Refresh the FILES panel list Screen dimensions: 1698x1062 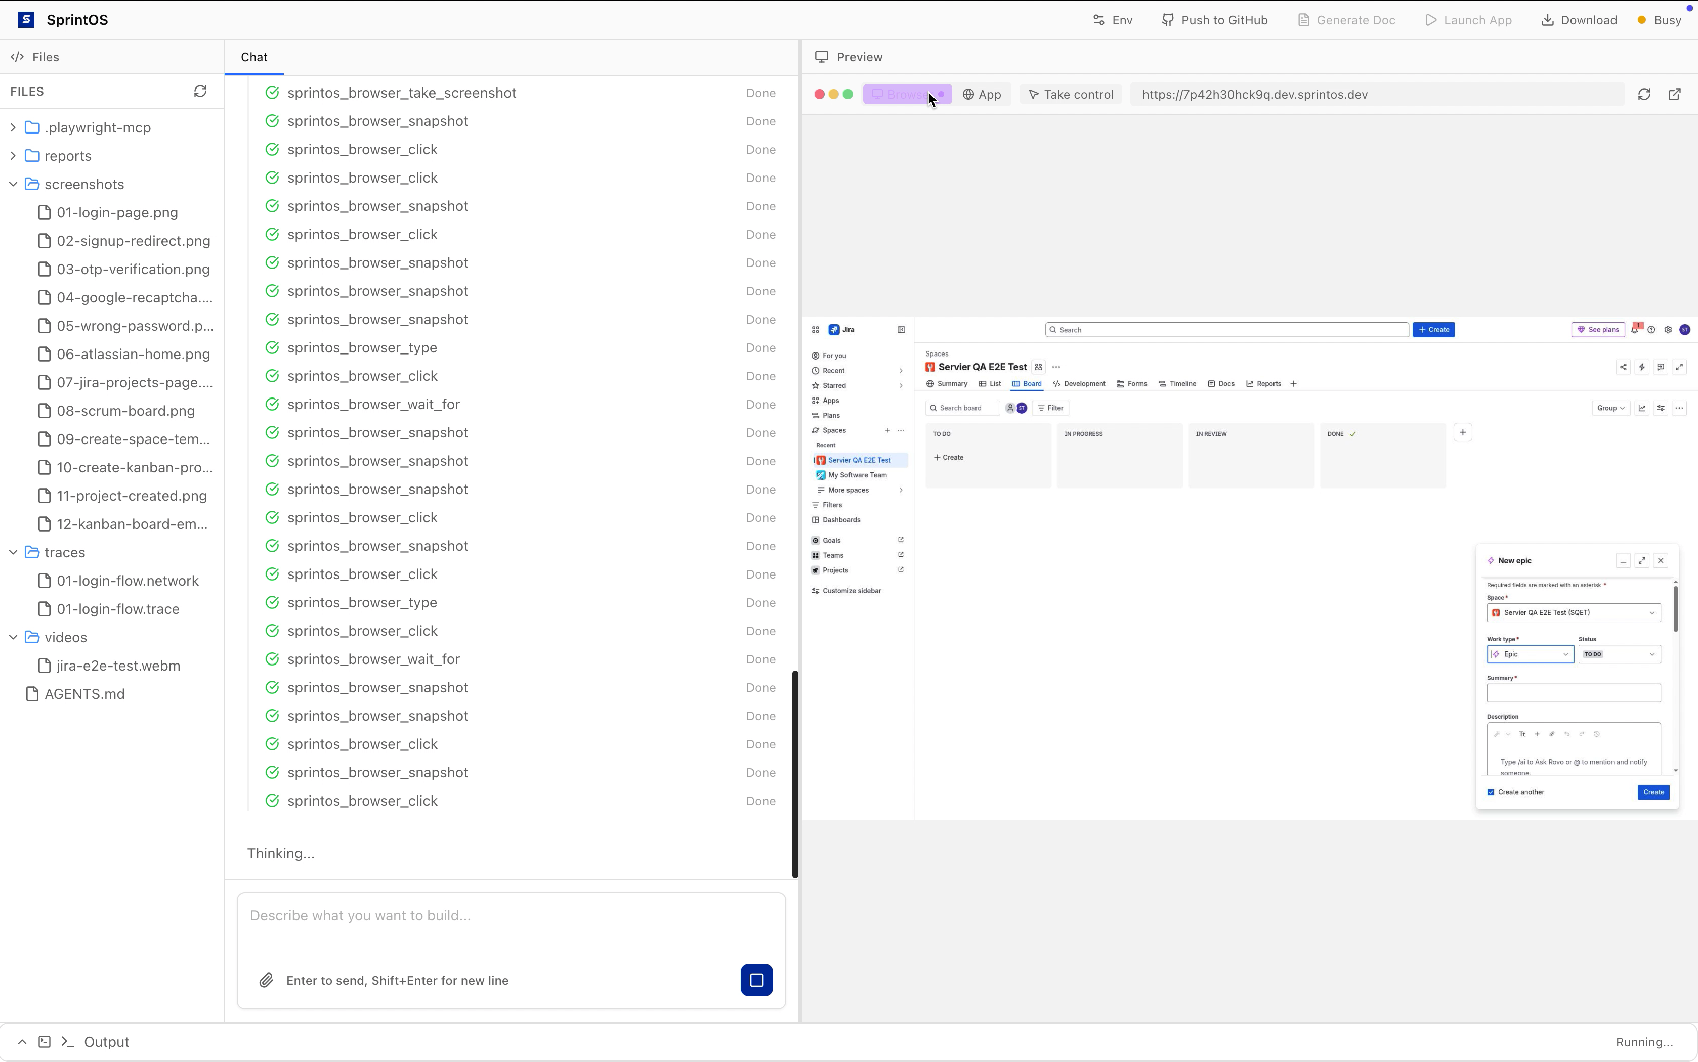(200, 92)
